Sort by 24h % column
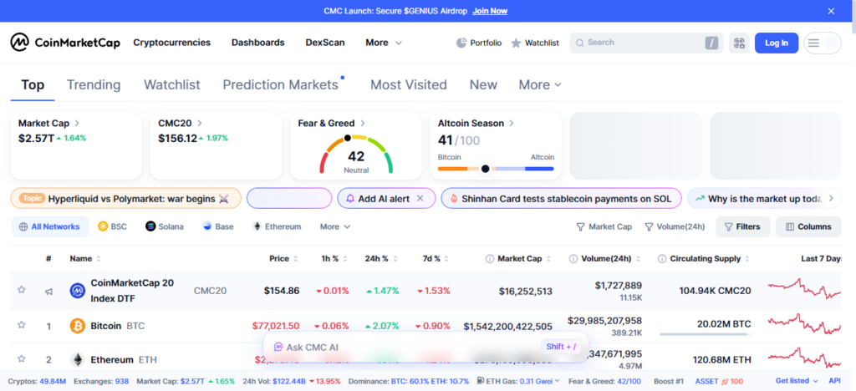The height and width of the screenshot is (391, 856). (x=380, y=258)
